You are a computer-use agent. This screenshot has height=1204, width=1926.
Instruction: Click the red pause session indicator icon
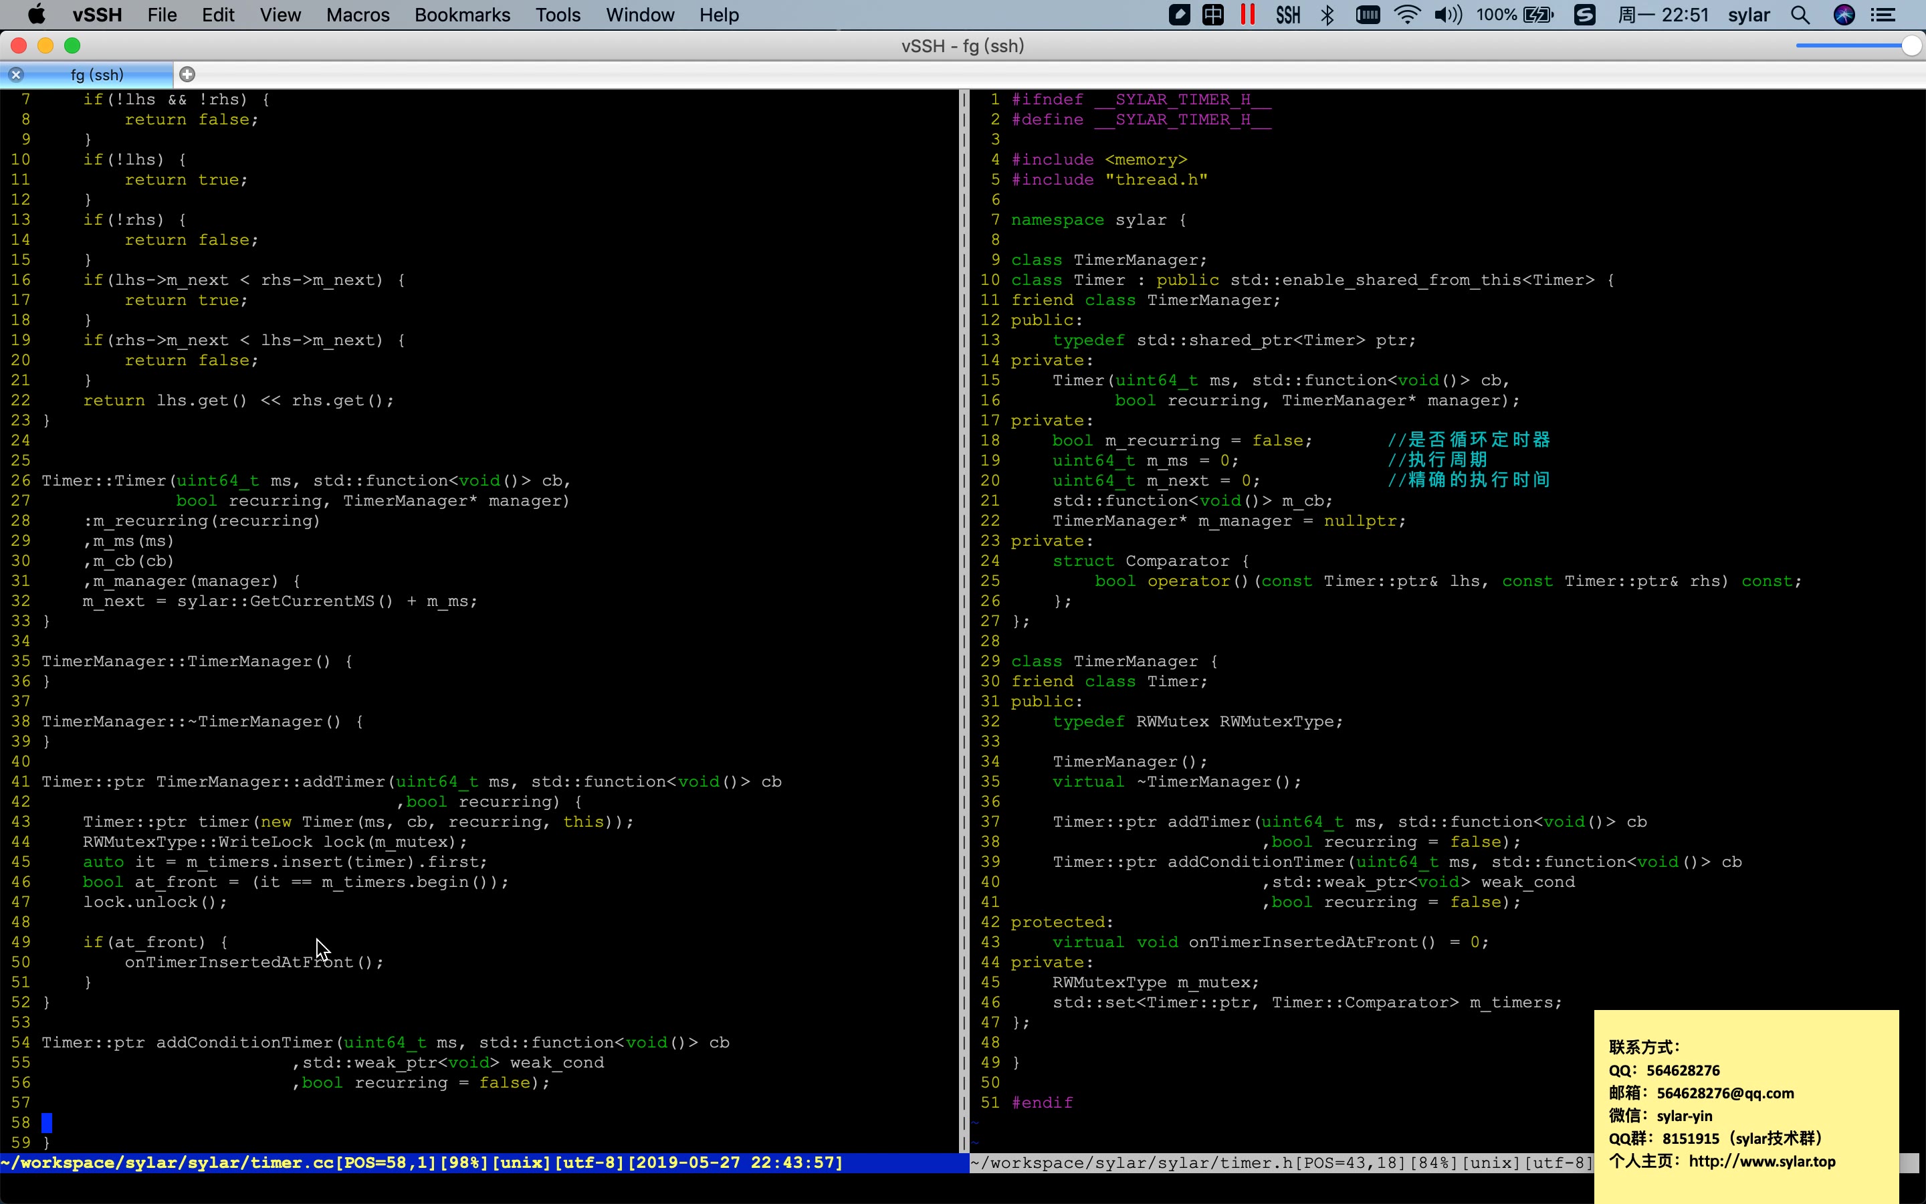pos(1247,14)
